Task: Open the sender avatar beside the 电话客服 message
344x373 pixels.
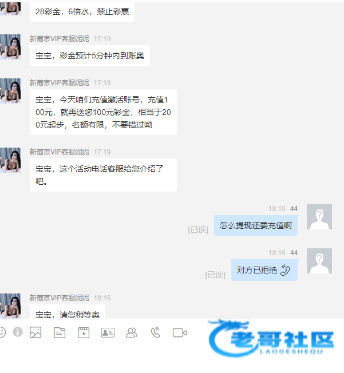Action: coord(10,160)
